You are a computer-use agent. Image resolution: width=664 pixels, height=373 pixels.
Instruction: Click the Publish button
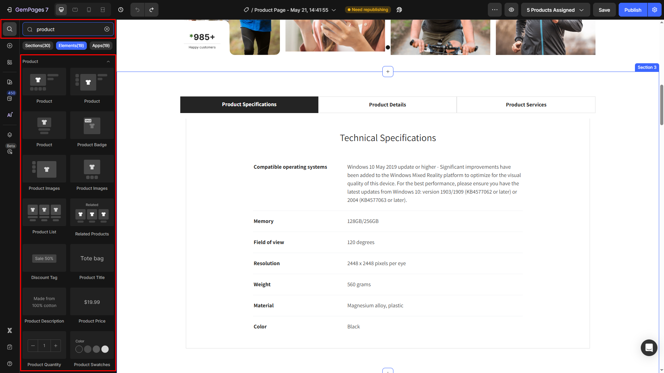point(633,10)
